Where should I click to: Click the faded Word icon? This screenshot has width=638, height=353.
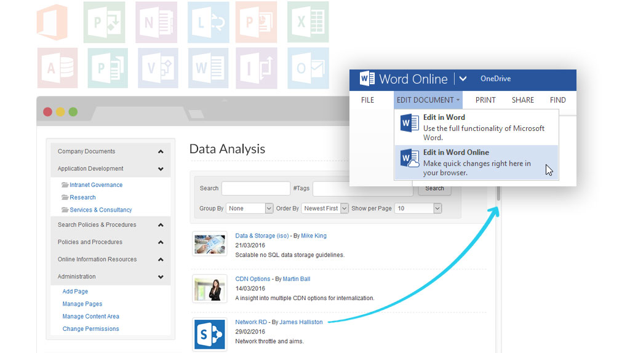209,68
